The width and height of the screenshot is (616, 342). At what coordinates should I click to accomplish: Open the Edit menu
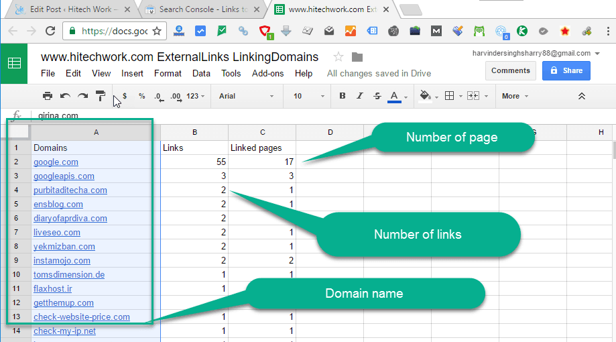click(x=73, y=74)
